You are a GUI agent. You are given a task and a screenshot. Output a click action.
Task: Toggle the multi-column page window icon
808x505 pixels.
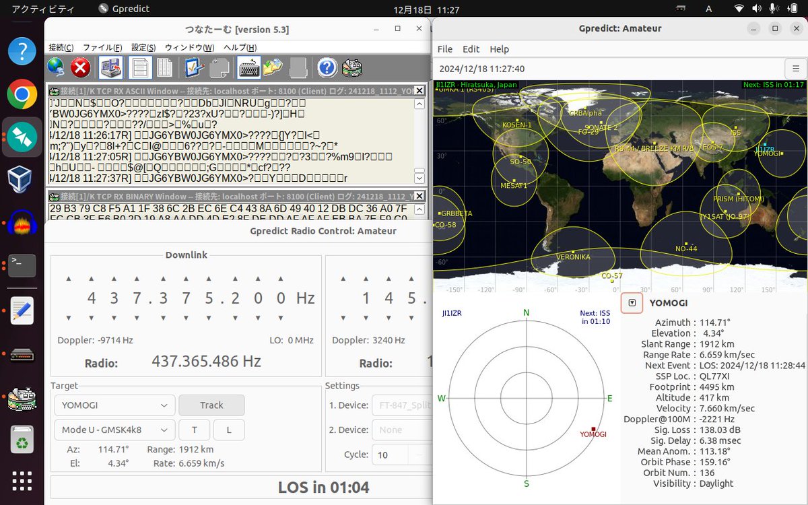click(x=165, y=67)
